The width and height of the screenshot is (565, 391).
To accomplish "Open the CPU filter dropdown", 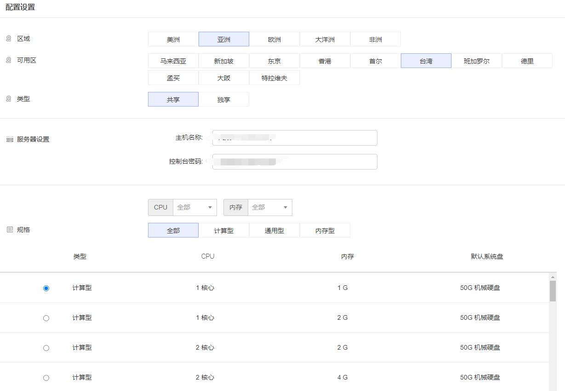I will pyautogui.click(x=194, y=208).
